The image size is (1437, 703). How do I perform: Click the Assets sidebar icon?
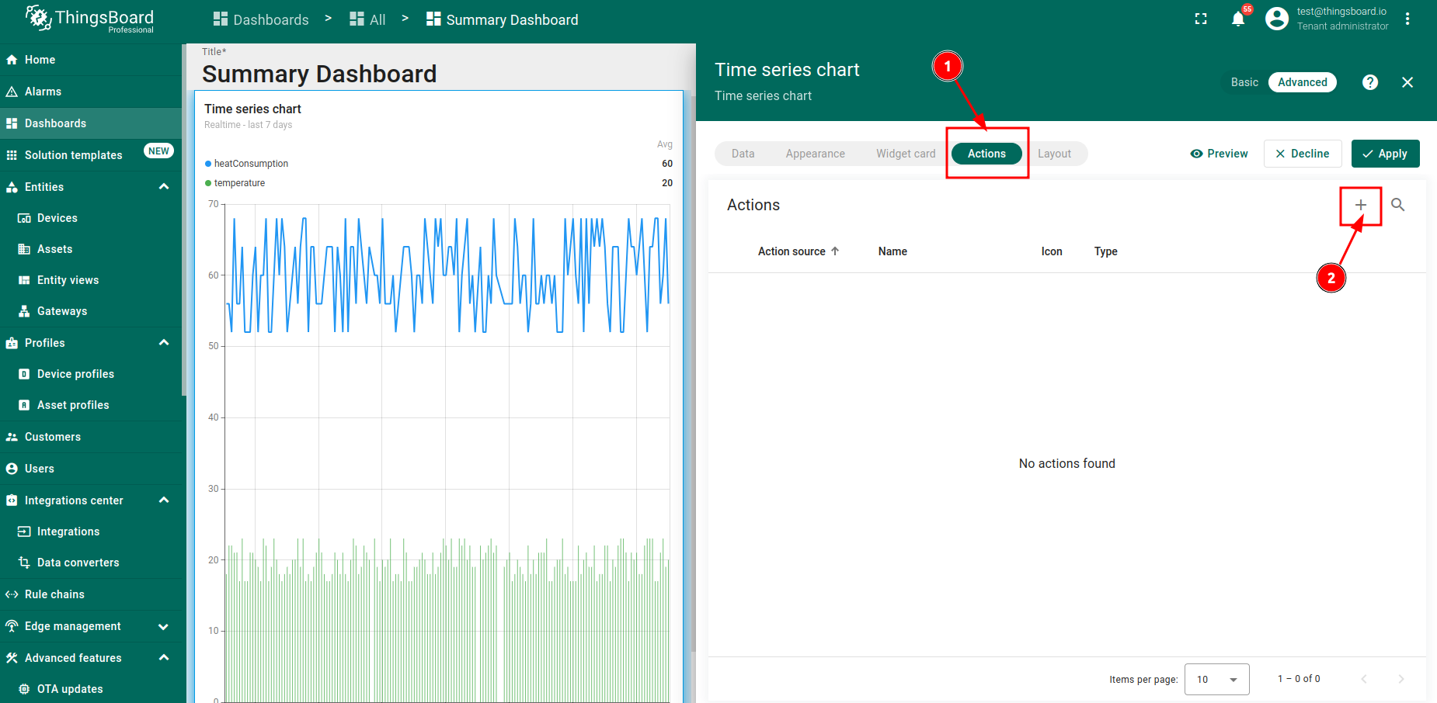click(x=24, y=249)
